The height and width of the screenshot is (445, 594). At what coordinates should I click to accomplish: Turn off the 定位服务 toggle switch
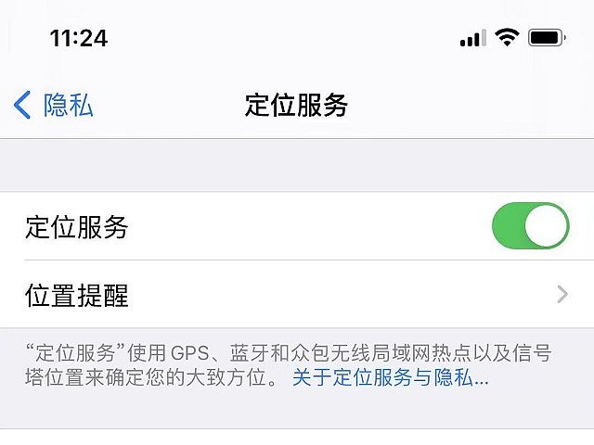531,226
